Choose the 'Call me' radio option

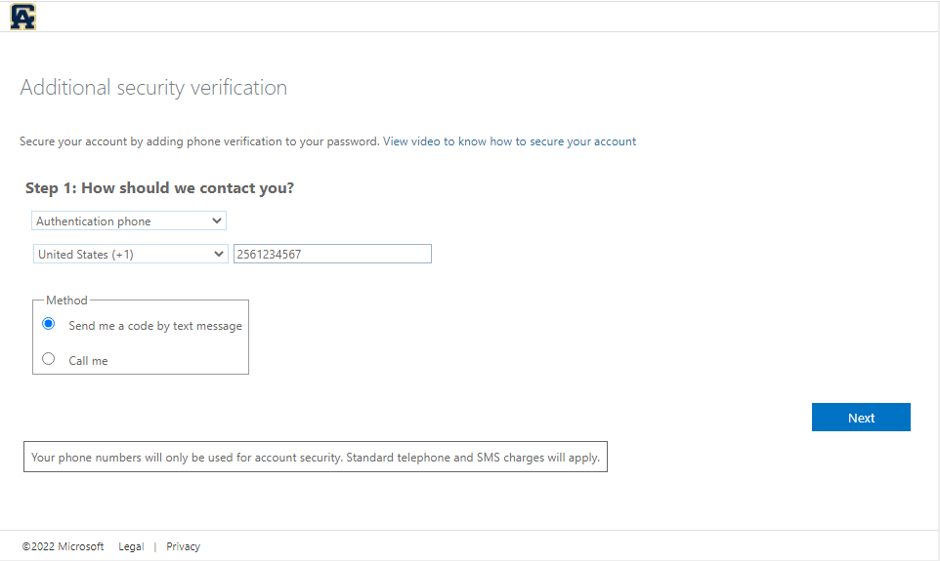[x=49, y=359]
